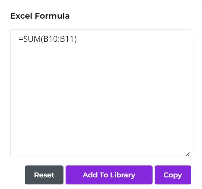Click the Reset button
The height and width of the screenshot is (189, 202).
(44, 175)
